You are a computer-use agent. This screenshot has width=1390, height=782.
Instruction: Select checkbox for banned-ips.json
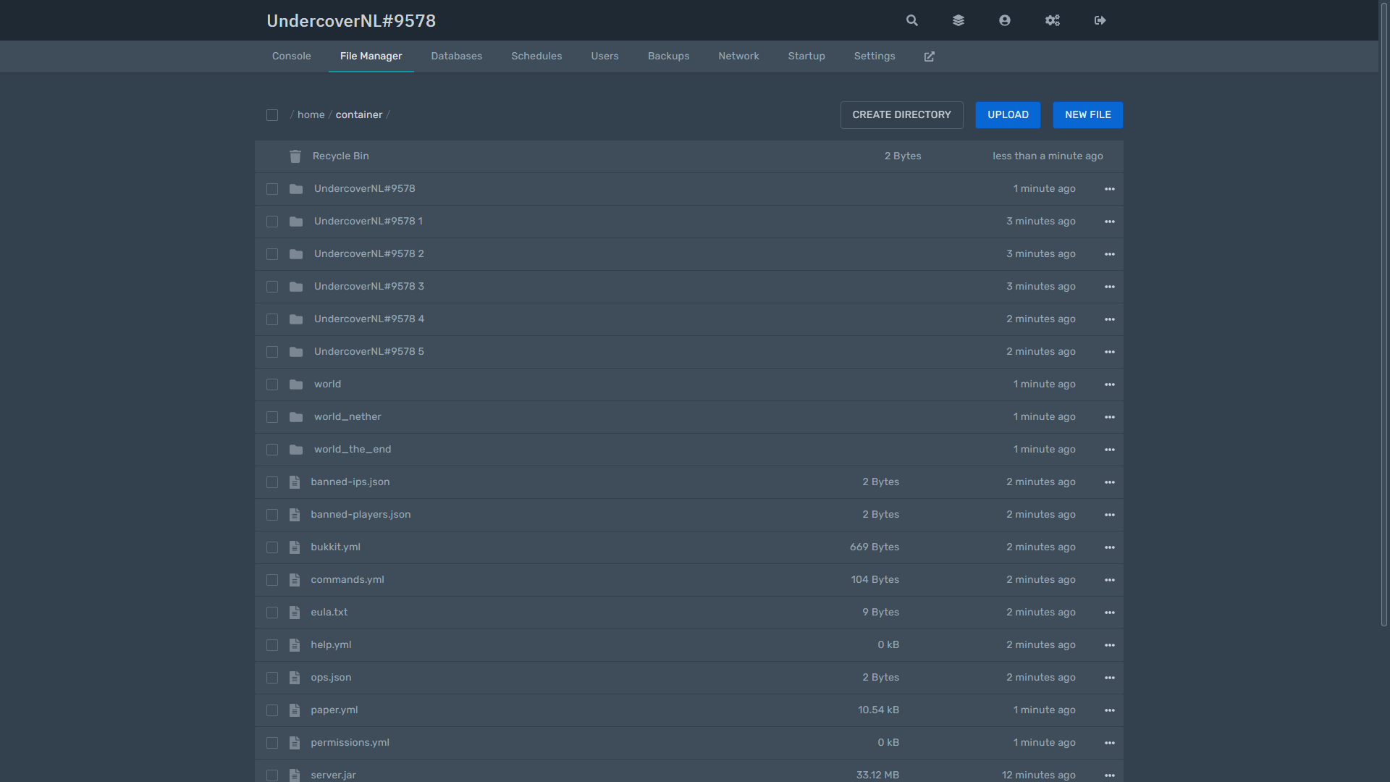(x=272, y=482)
